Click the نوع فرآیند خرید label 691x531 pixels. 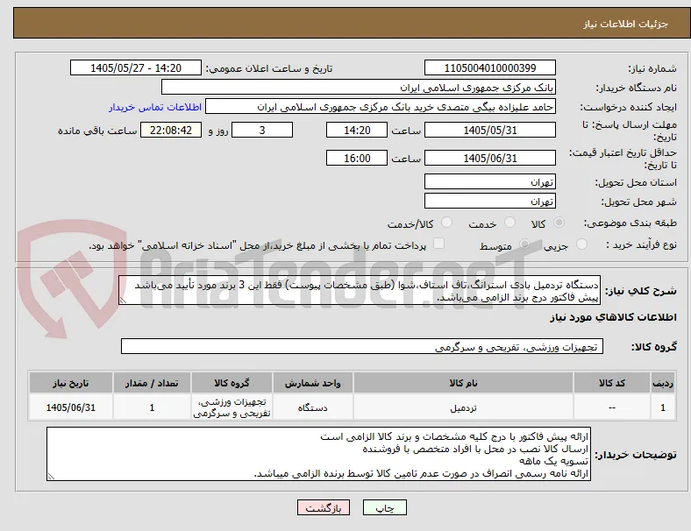tap(641, 244)
